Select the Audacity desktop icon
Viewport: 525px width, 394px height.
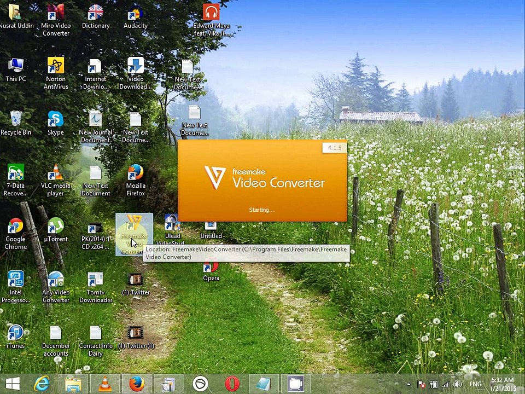point(136,16)
